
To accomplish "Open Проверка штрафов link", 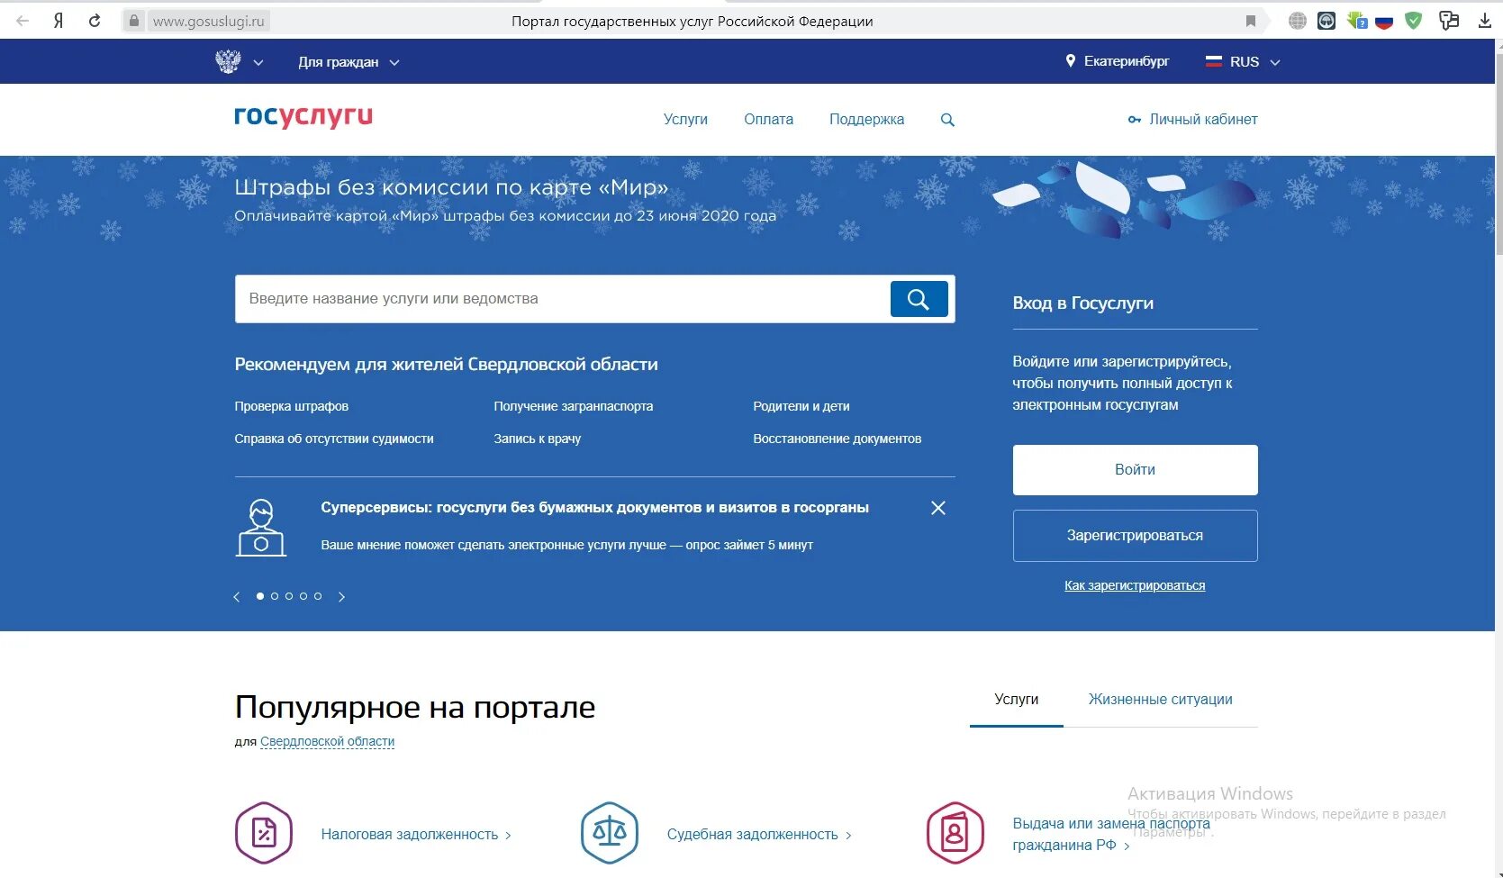I will [x=291, y=406].
